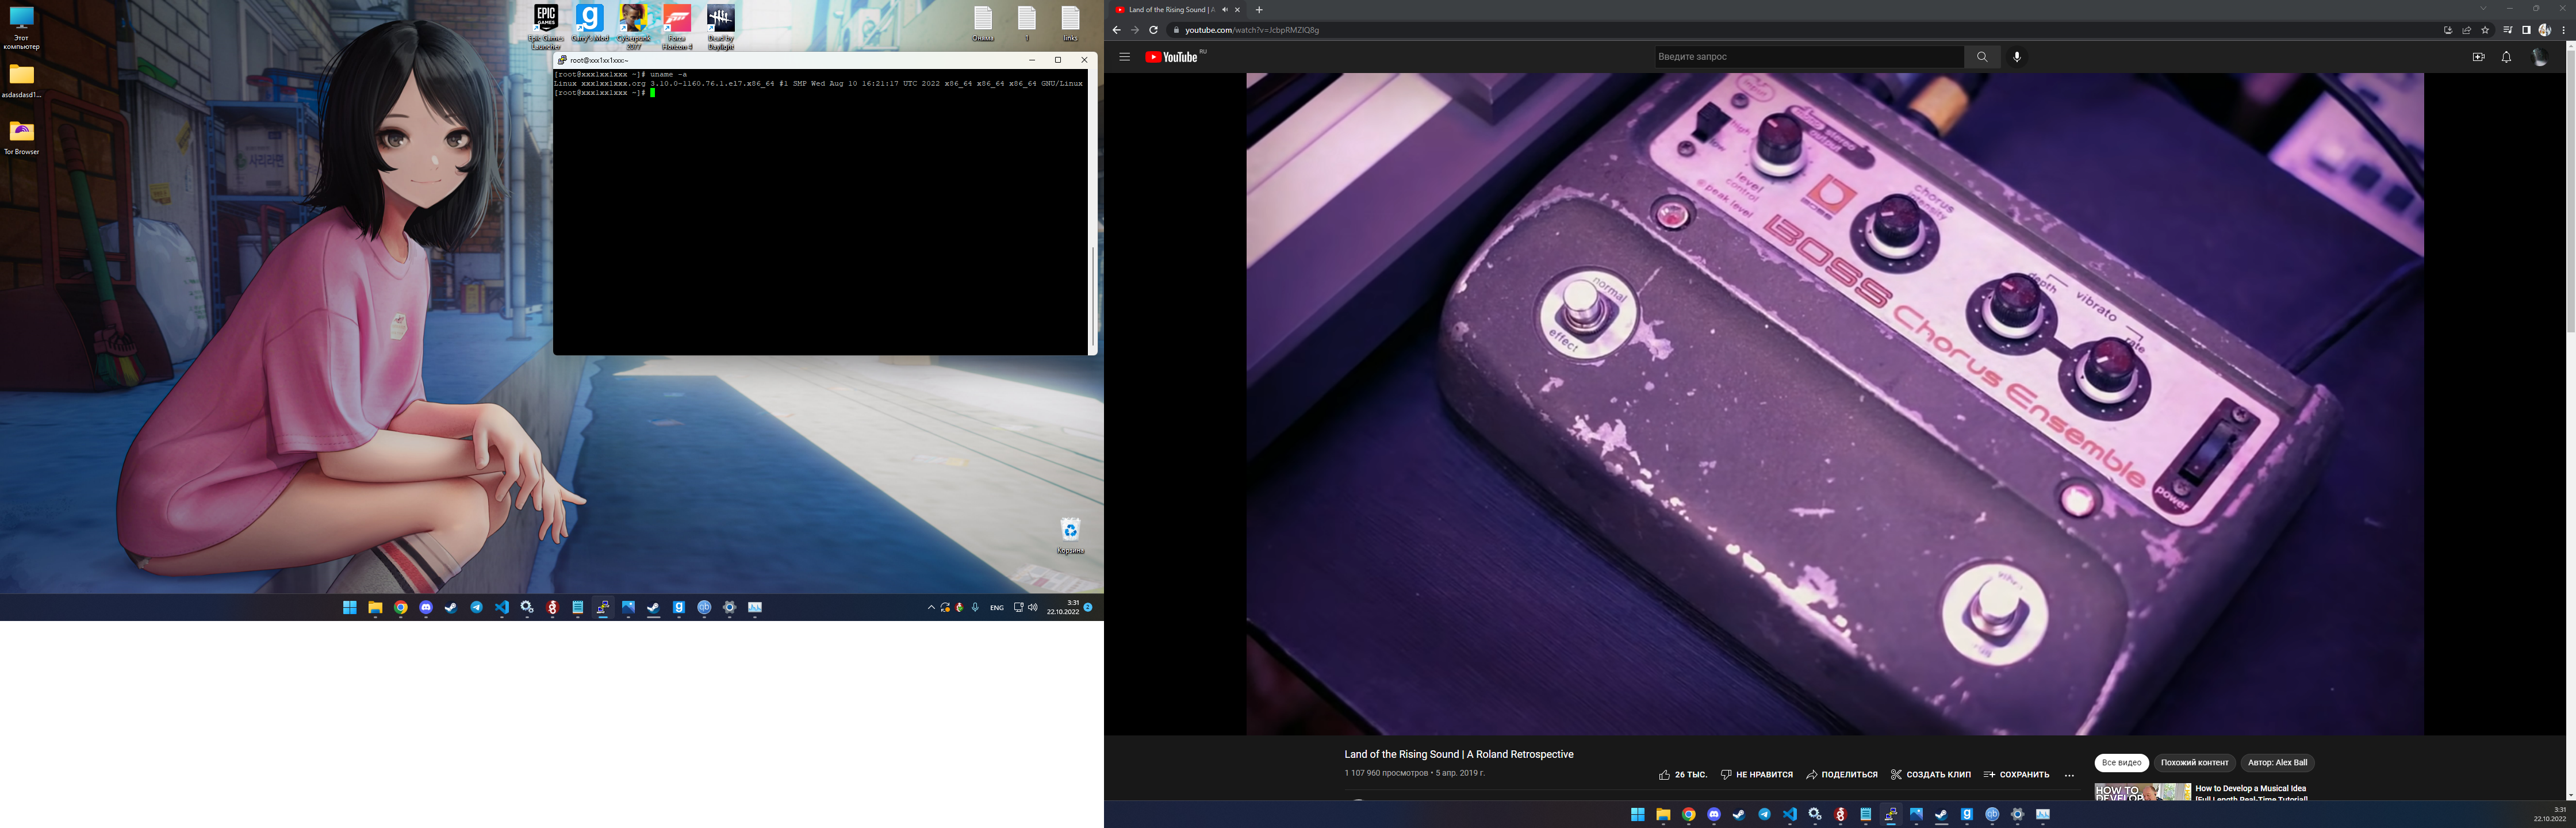Select Корзина recycle bin icon
2576x828 pixels.
click(x=1070, y=536)
